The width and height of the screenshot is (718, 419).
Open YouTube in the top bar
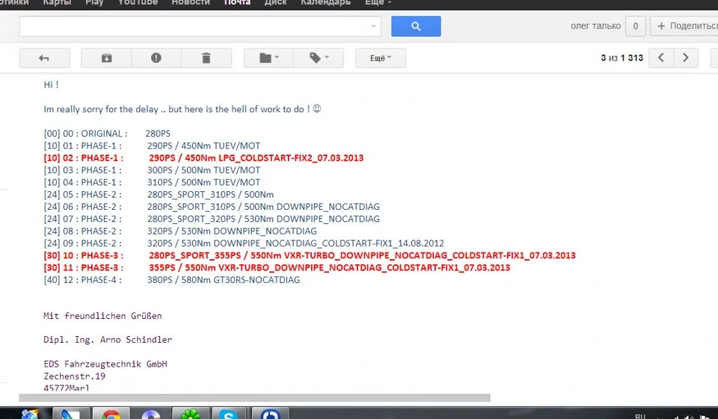[138, 3]
